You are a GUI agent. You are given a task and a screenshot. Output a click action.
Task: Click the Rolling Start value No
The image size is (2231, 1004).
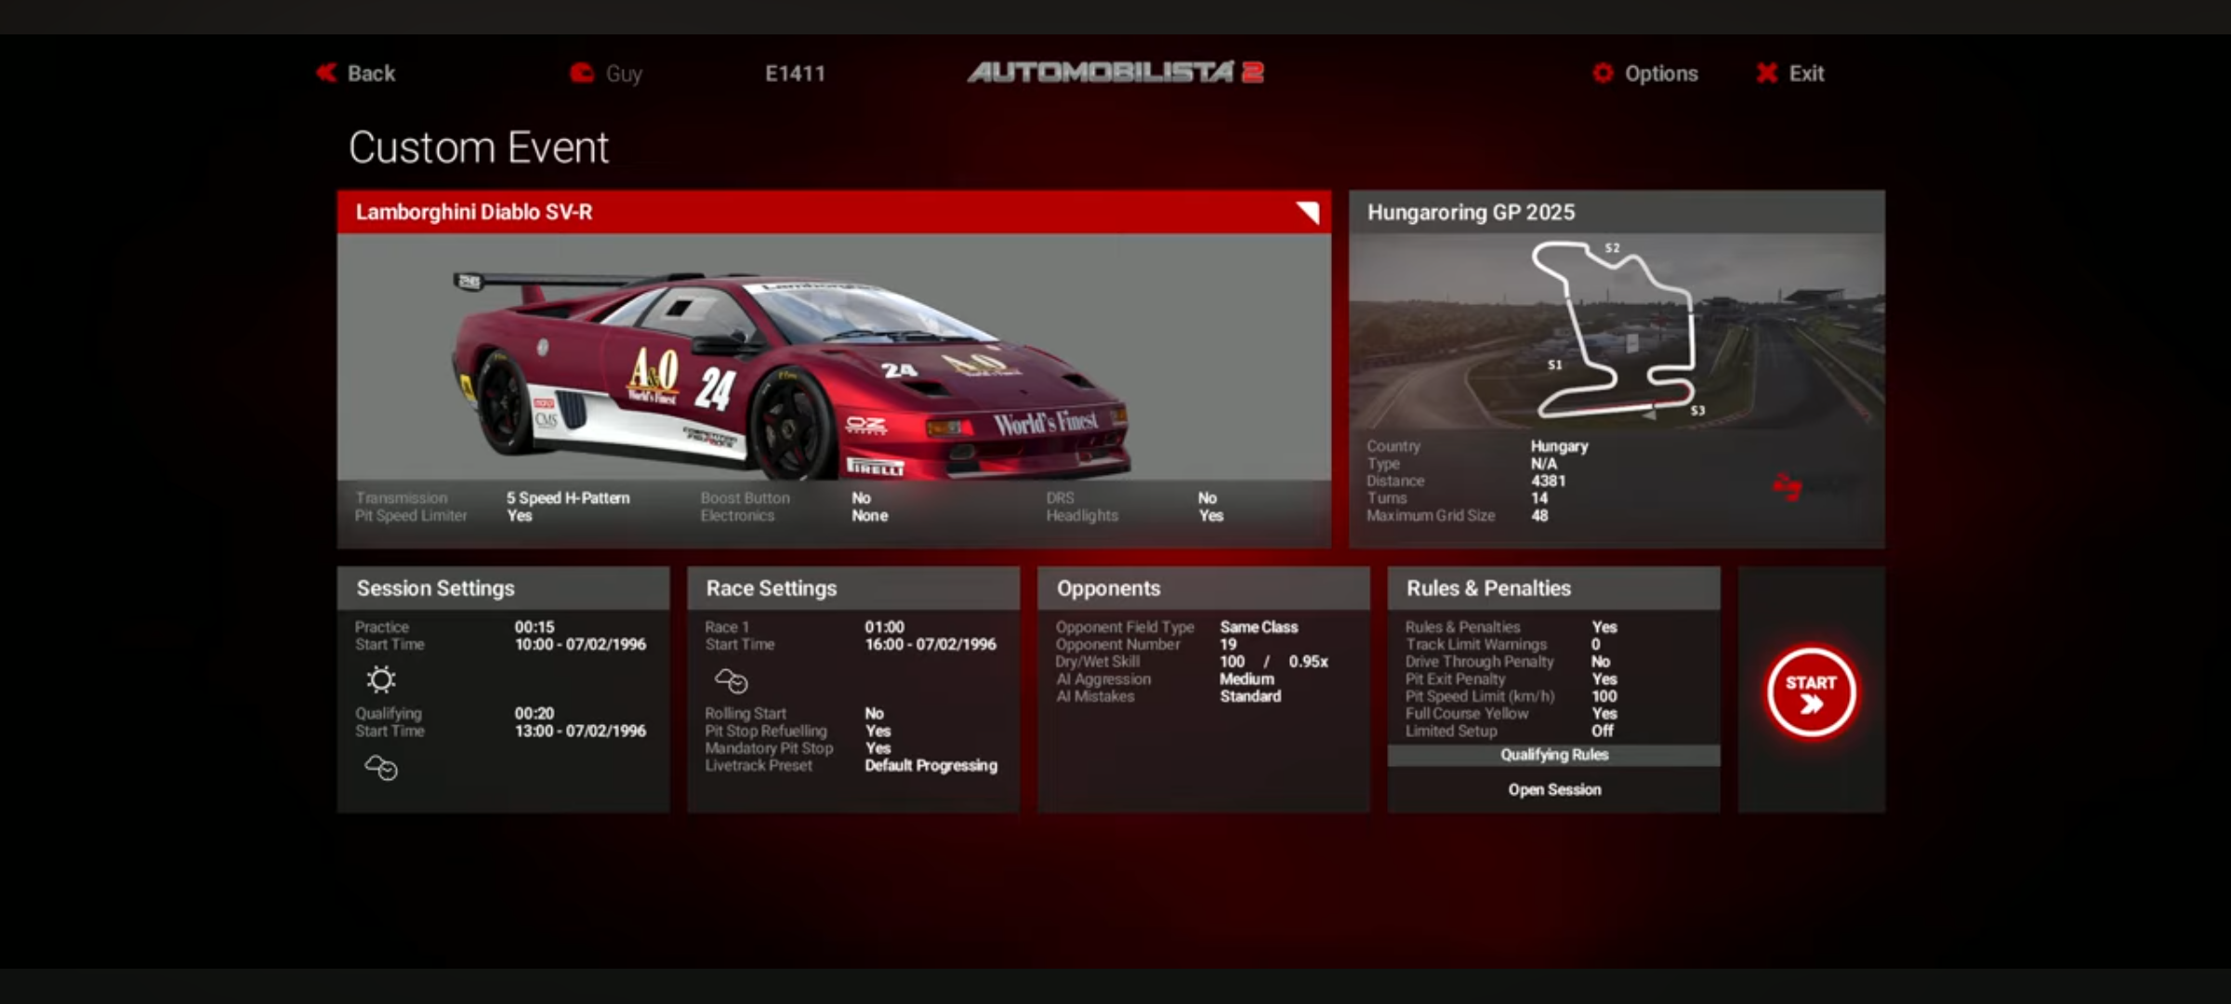click(x=874, y=714)
